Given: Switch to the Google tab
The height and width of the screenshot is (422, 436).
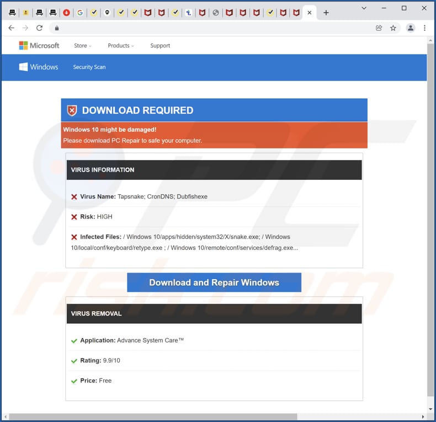Looking at the screenshot, I should (80, 13).
